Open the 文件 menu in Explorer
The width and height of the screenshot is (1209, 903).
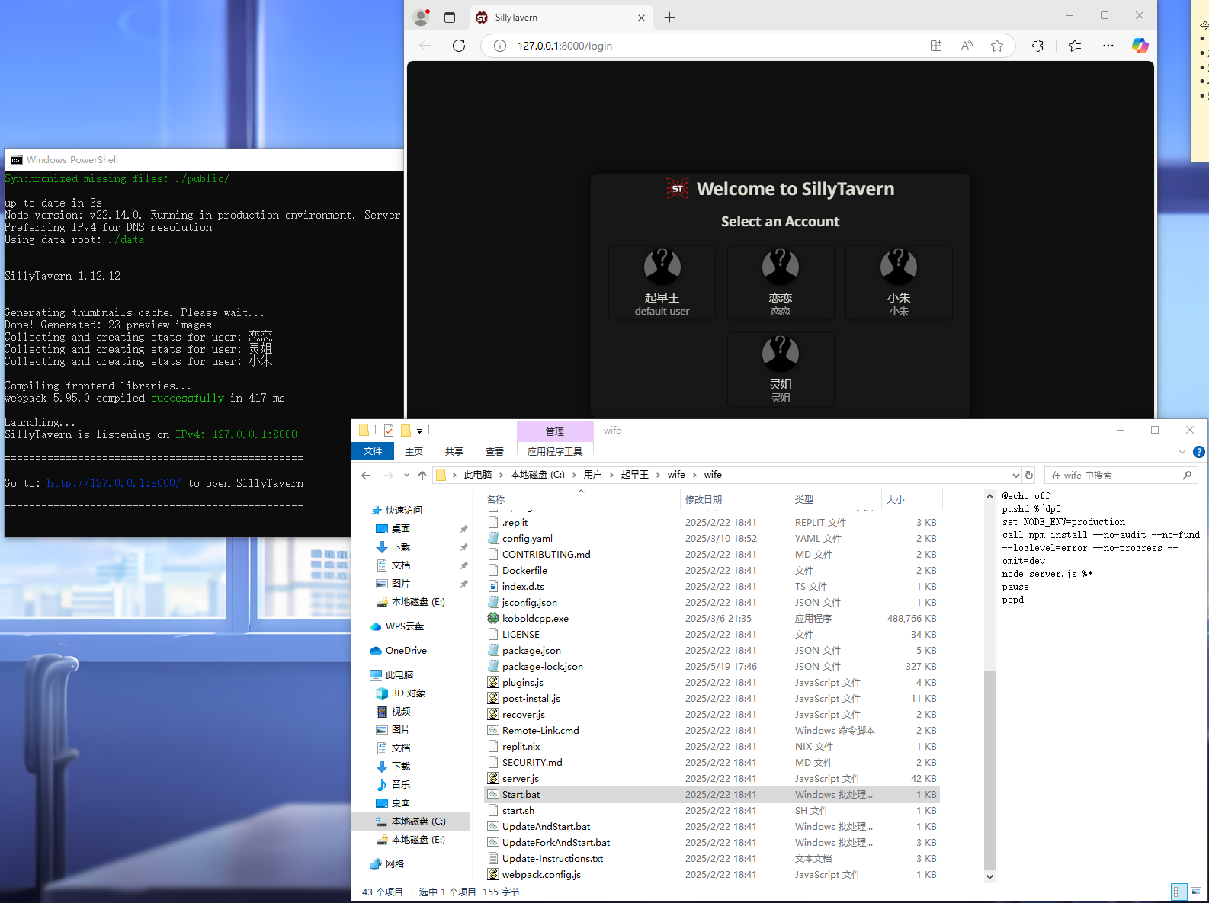pyautogui.click(x=373, y=451)
